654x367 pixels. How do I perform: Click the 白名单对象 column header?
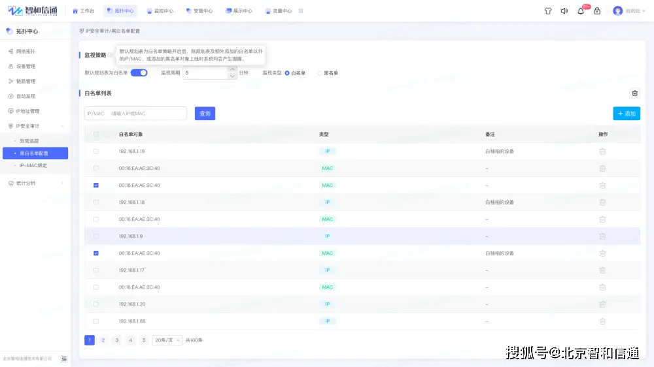point(131,134)
